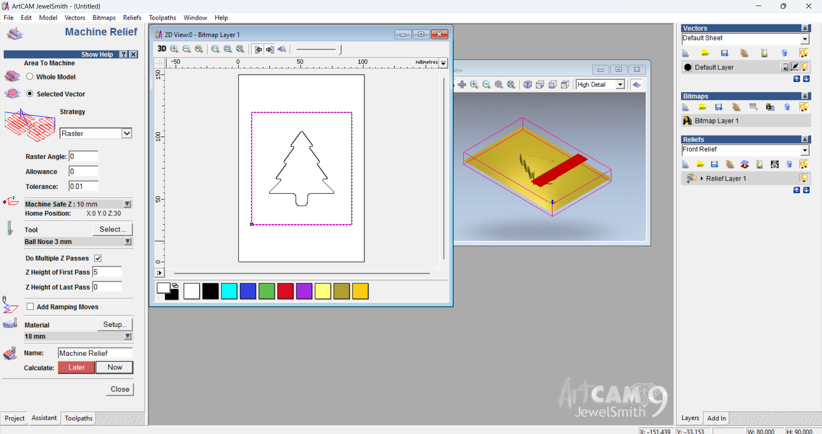Open the Toolpaths menu
822x434 pixels.
tap(162, 18)
